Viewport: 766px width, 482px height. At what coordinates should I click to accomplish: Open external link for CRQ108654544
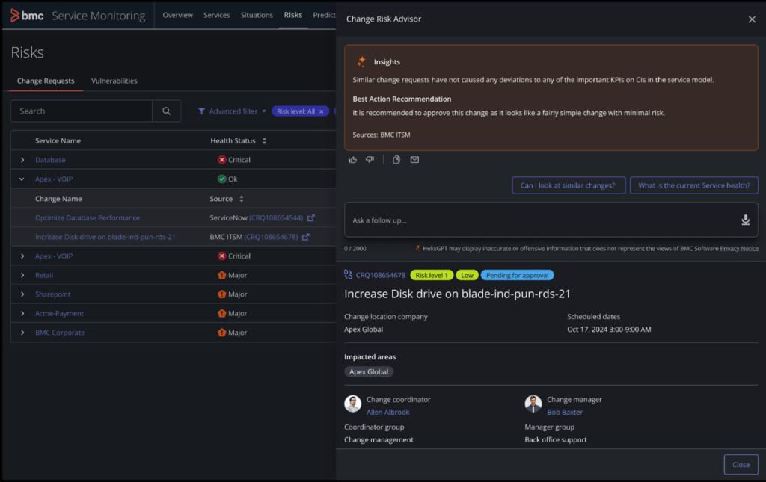[311, 217]
